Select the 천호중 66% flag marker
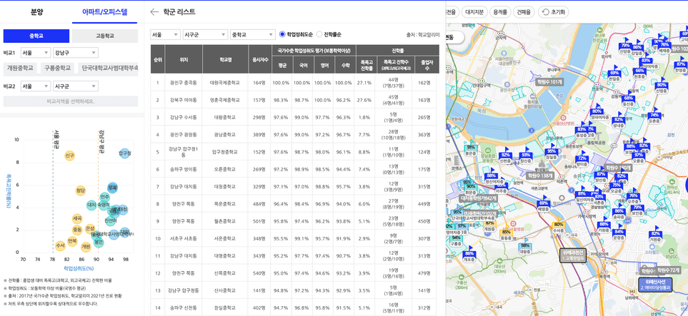 click(639, 73)
